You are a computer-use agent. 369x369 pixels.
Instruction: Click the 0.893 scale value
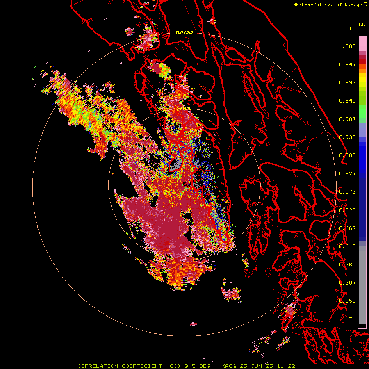[x=347, y=82]
